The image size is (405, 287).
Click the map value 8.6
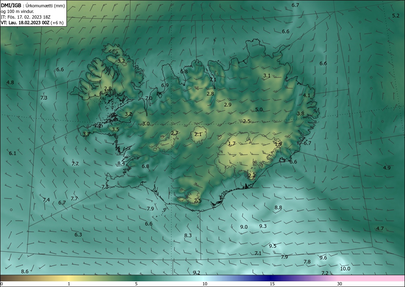[x=25, y=272]
